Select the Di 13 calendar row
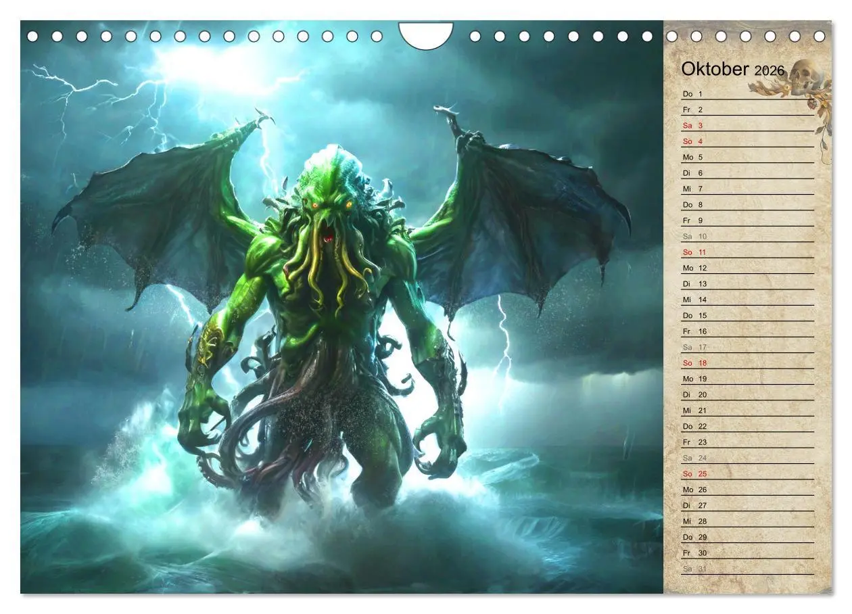This screenshot has height=614, width=852. [x=747, y=283]
